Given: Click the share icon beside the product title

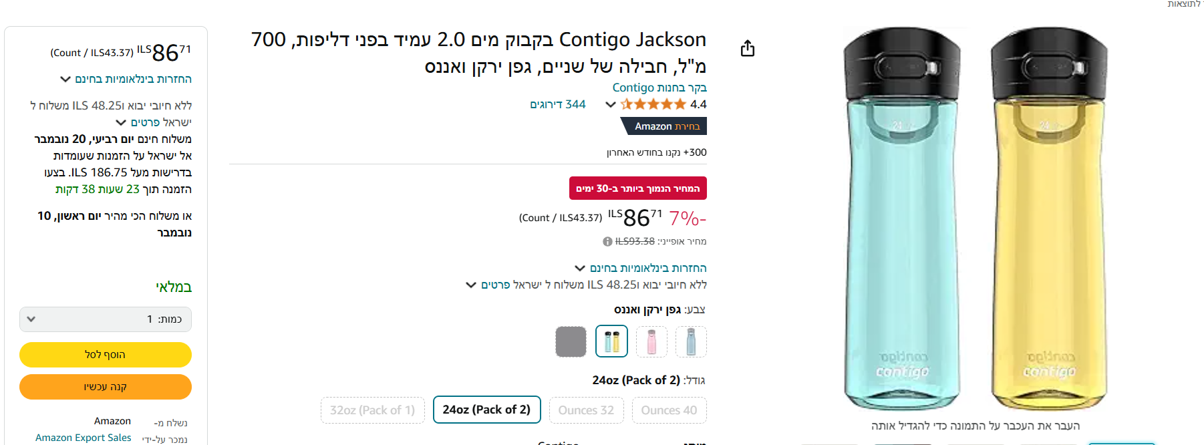Looking at the screenshot, I should [748, 48].
